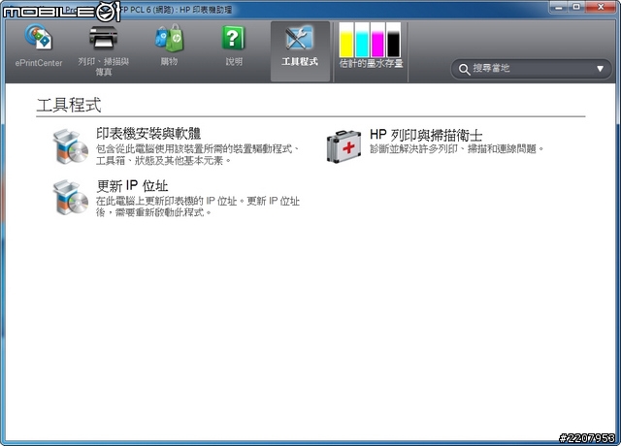Minimize the HP 印表機助理 window

pyautogui.click(x=559, y=7)
